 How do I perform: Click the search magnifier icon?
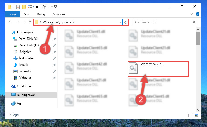(x=193, y=22)
